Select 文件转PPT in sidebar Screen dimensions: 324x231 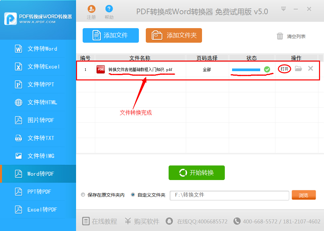(38, 84)
